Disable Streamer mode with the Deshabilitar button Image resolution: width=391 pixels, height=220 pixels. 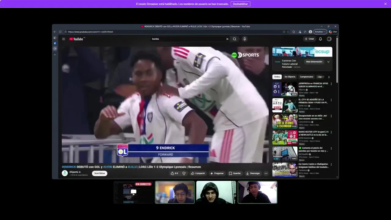point(240,4)
